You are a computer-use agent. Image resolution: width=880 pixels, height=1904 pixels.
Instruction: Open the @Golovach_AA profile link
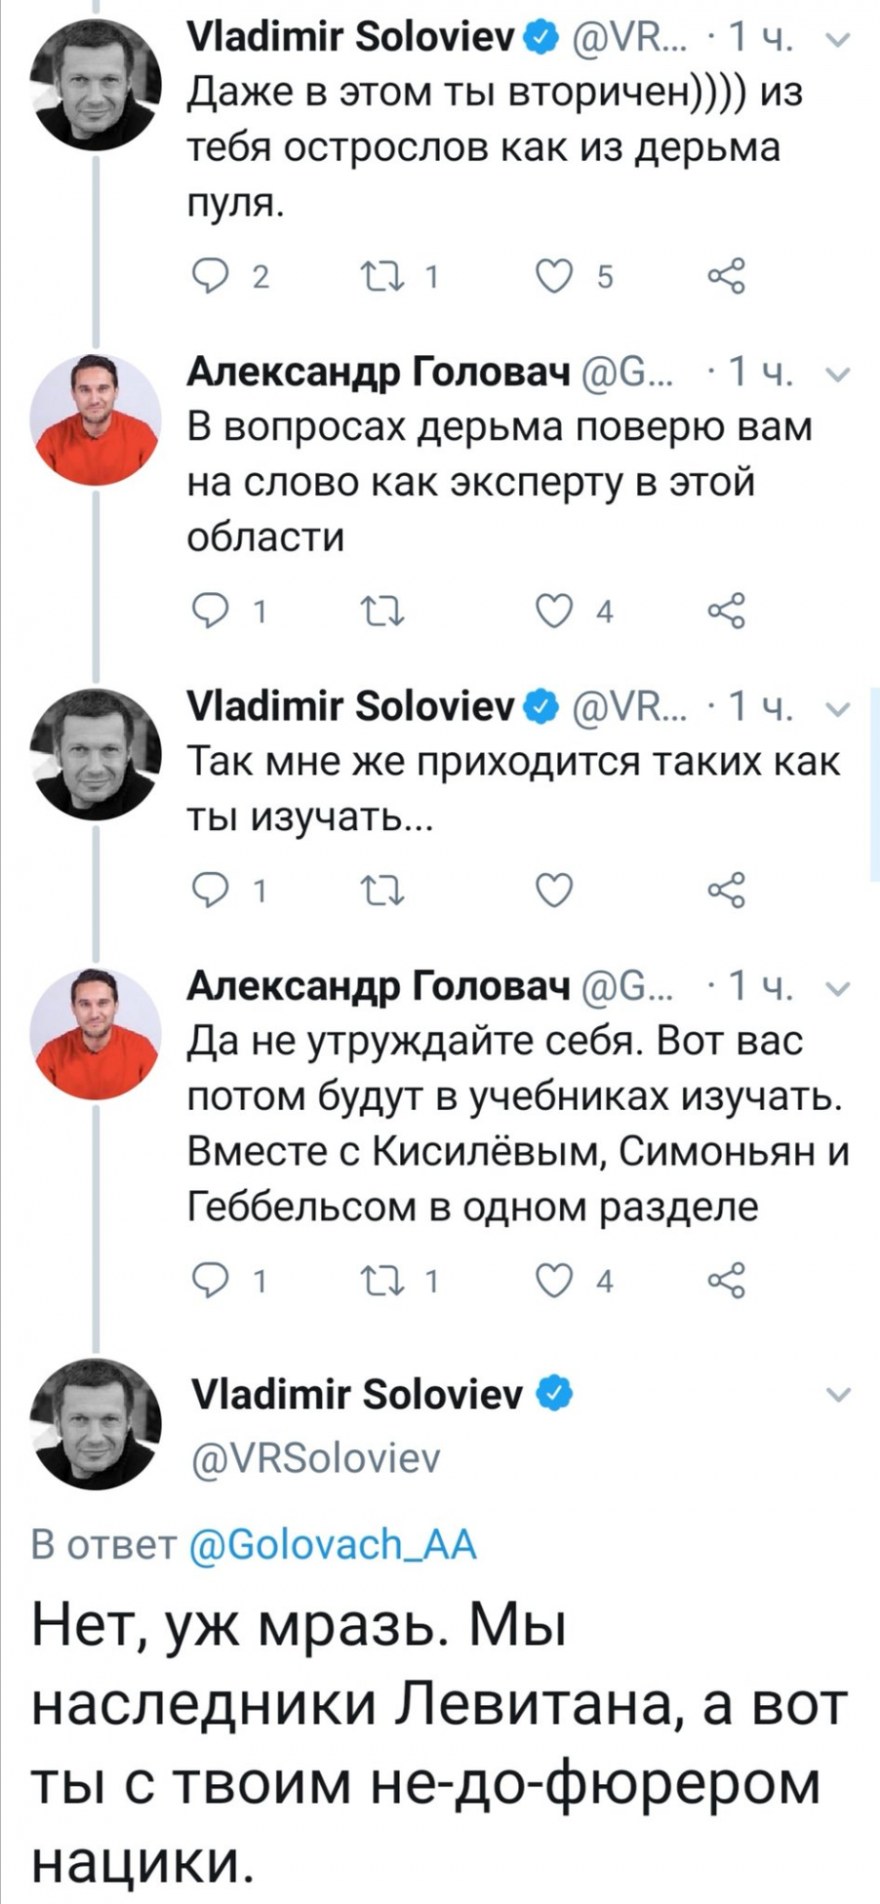(333, 1544)
